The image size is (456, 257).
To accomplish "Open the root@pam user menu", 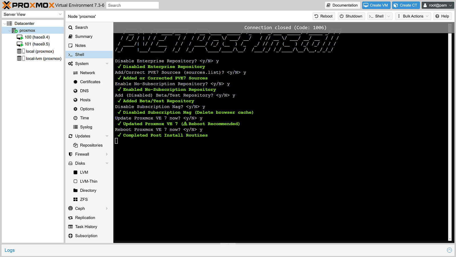I will coord(438,5).
